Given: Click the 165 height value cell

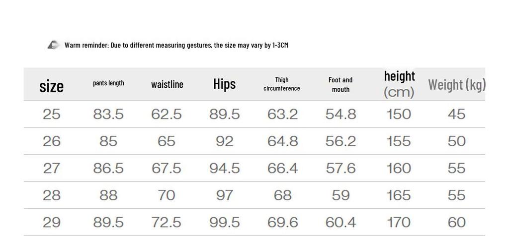Looking at the screenshot, I should (399, 195).
